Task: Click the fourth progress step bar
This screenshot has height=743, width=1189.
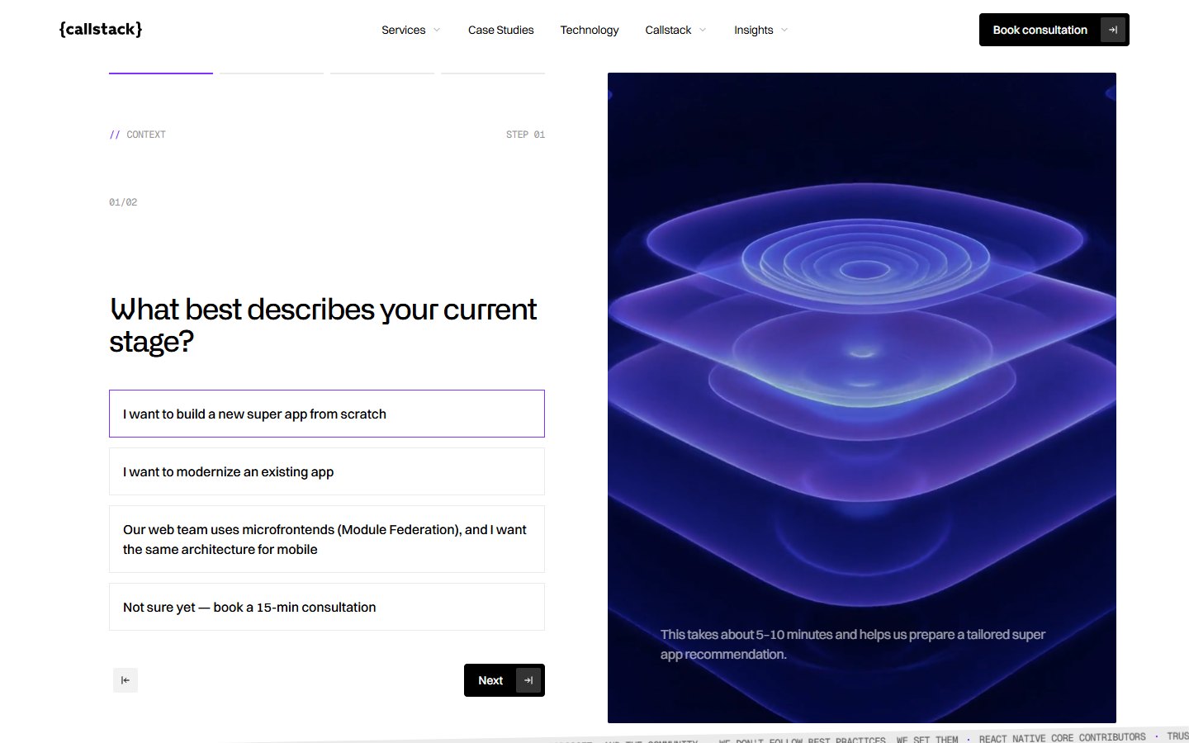Action: [x=493, y=73]
